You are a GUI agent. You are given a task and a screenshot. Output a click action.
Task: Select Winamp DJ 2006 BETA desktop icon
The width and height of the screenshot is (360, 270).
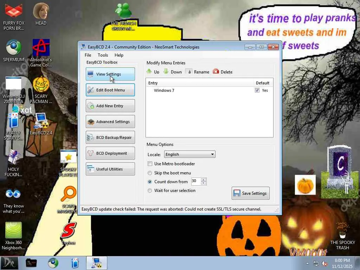pyautogui.click(x=13, y=90)
